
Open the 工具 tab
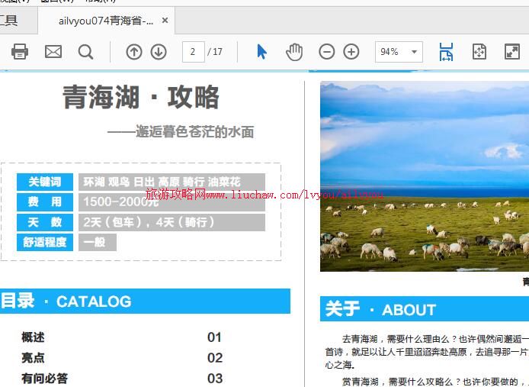(x=9, y=21)
